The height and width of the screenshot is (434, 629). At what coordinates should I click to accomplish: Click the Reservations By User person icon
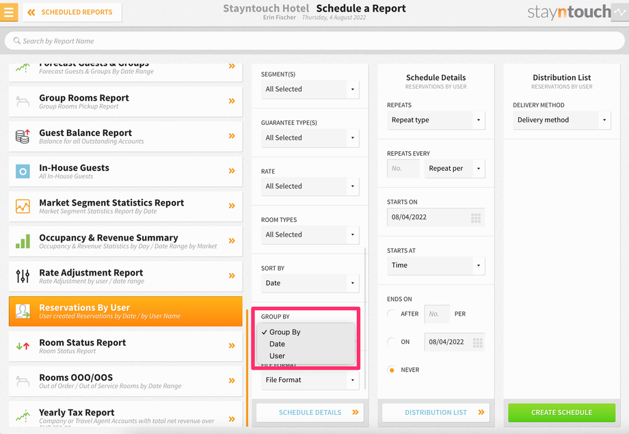[23, 311]
